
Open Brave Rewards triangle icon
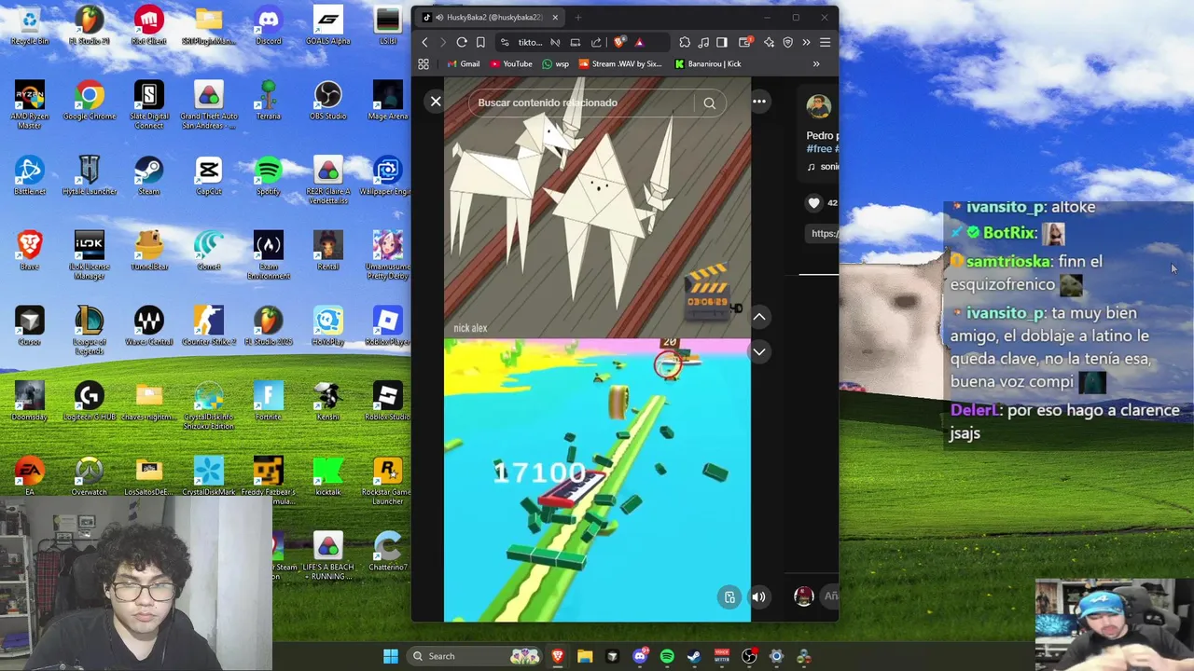tap(639, 42)
